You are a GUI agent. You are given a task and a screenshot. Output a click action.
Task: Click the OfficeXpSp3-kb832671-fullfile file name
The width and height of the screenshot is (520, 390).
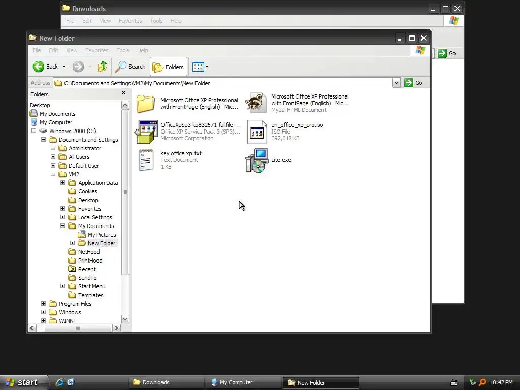click(x=201, y=125)
